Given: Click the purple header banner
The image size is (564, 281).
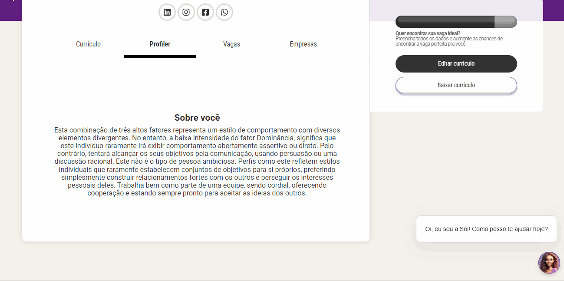Looking at the screenshot, I should (11, 11).
